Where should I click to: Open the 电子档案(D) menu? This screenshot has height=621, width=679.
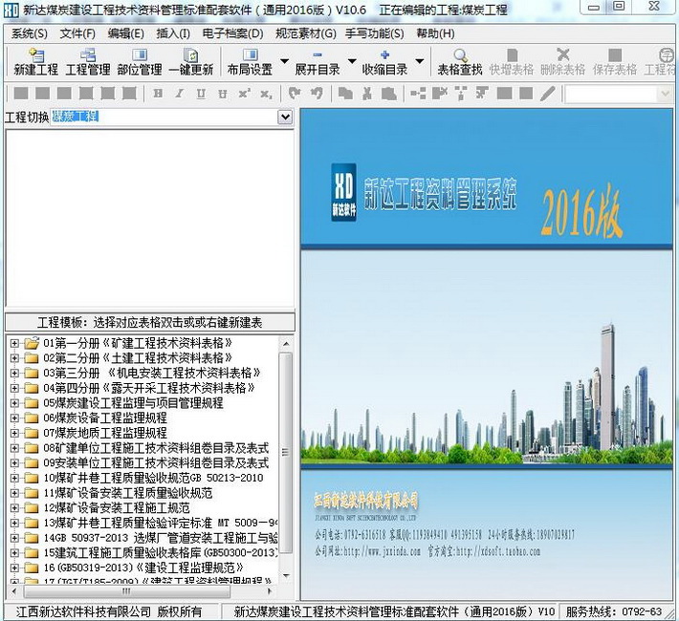coord(232,33)
